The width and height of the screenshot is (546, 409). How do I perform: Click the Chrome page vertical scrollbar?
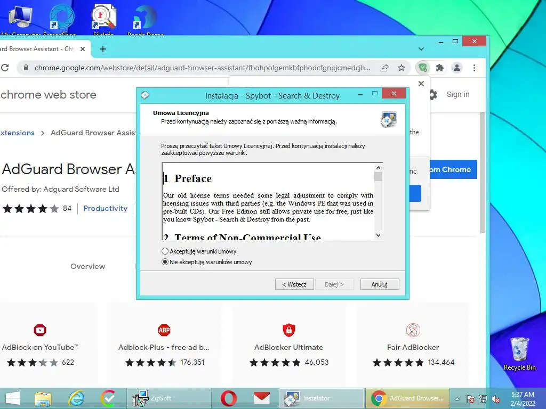click(483, 173)
